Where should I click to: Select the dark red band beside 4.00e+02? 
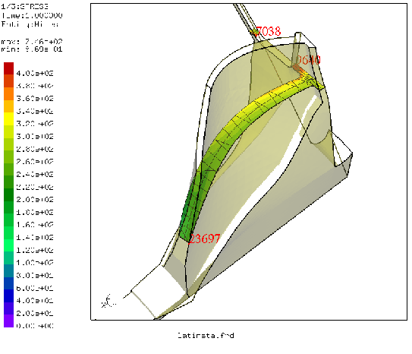coord(8,68)
